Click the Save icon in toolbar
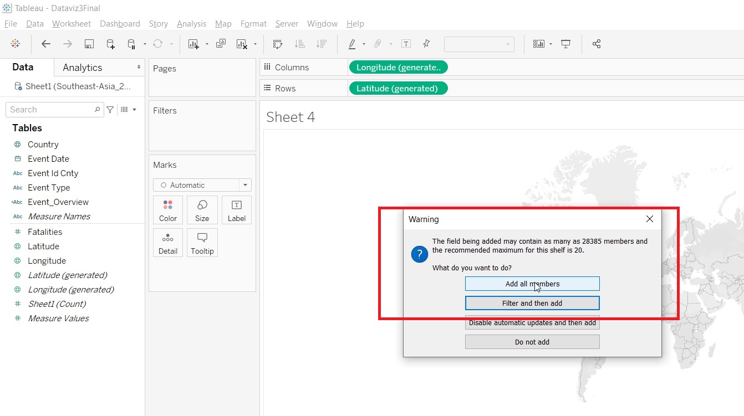The image size is (744, 416). pyautogui.click(x=89, y=44)
